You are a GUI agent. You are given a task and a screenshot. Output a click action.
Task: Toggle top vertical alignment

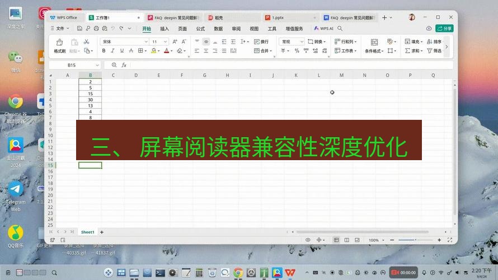pos(197,41)
